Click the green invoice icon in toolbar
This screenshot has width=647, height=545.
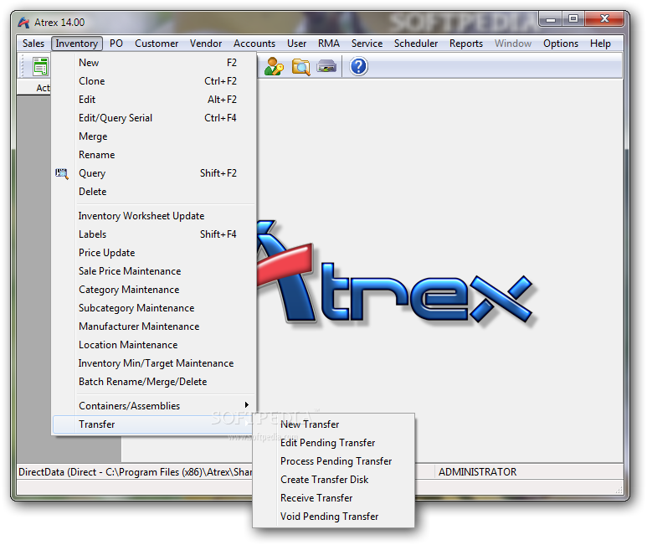pyautogui.click(x=40, y=66)
